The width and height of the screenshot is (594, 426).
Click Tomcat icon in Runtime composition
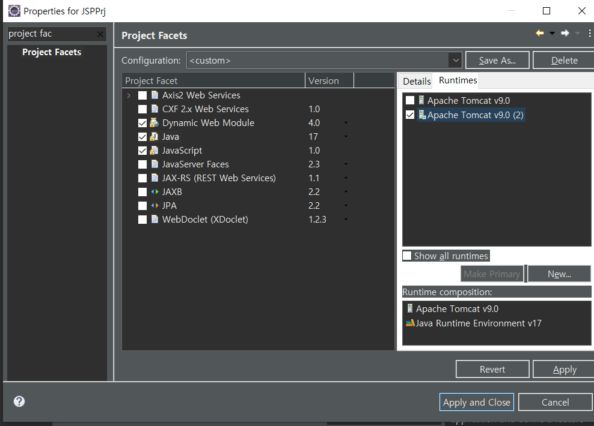(410, 308)
